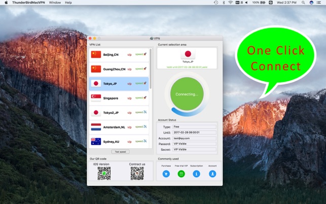Open the Window menu
This screenshot has width=326, height=204.
(55, 3)
